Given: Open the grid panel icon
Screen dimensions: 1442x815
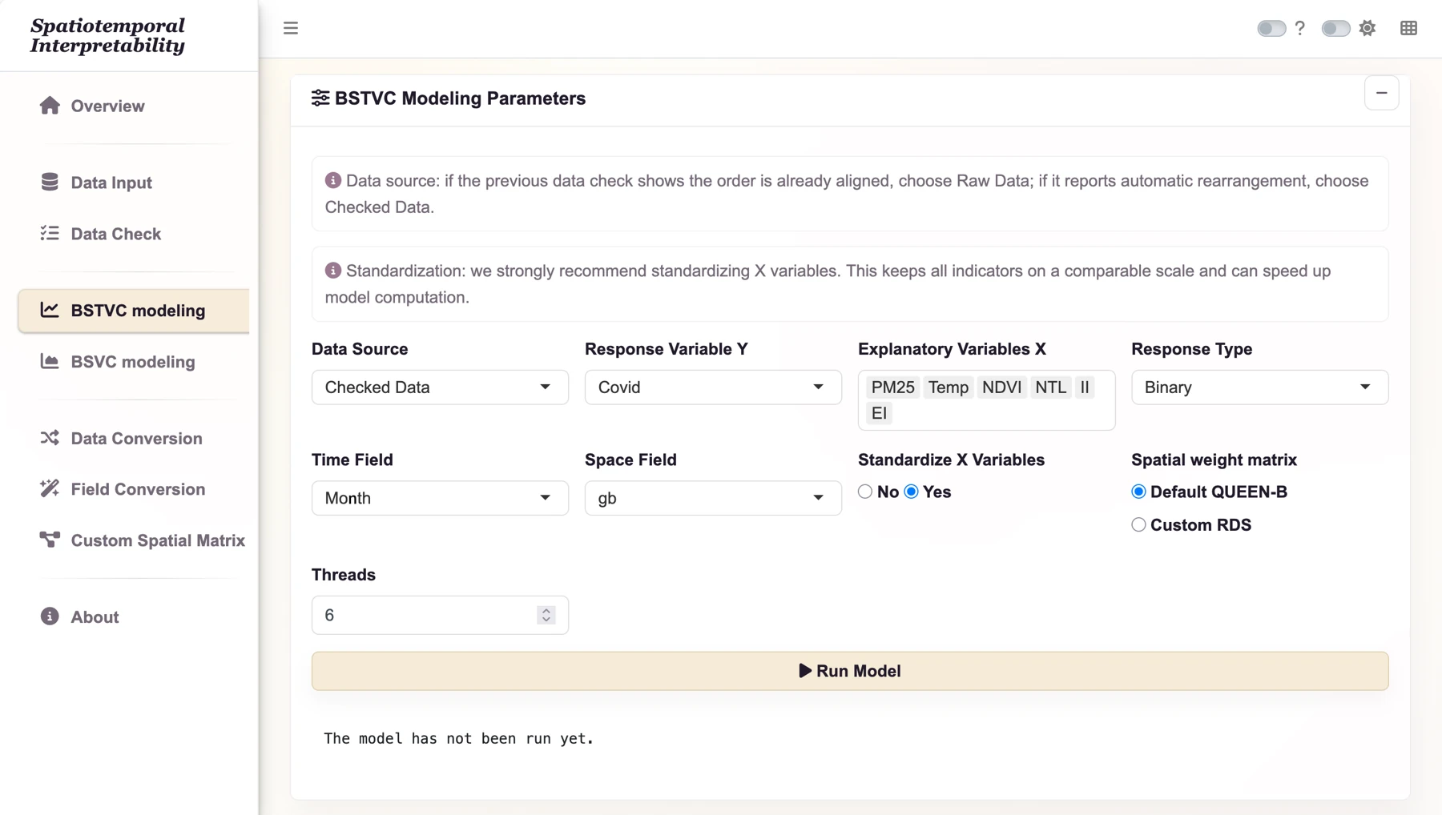Looking at the screenshot, I should pyautogui.click(x=1408, y=29).
